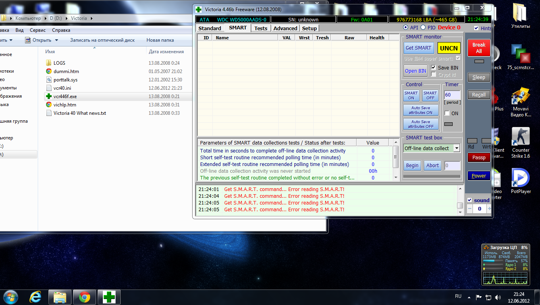Click the red Break All button
Screen dimensions: 540x305
click(x=479, y=48)
